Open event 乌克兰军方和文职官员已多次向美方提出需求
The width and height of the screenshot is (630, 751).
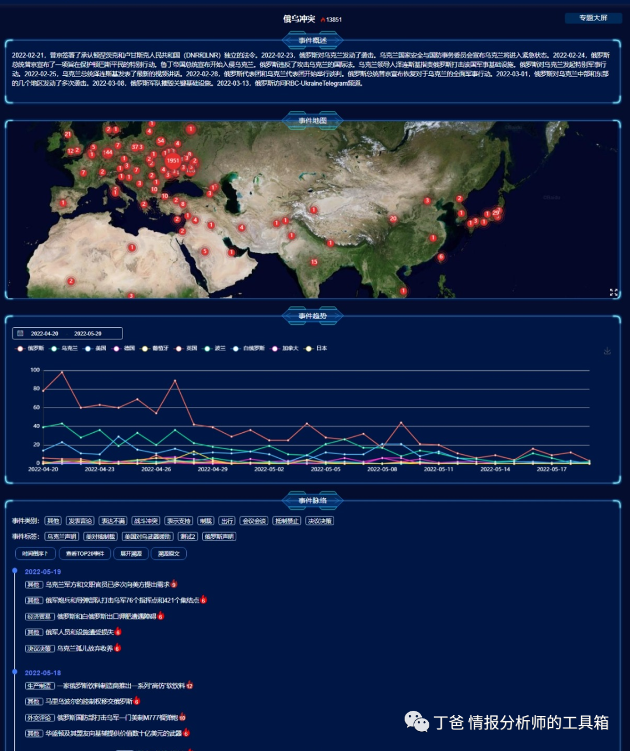(x=107, y=584)
